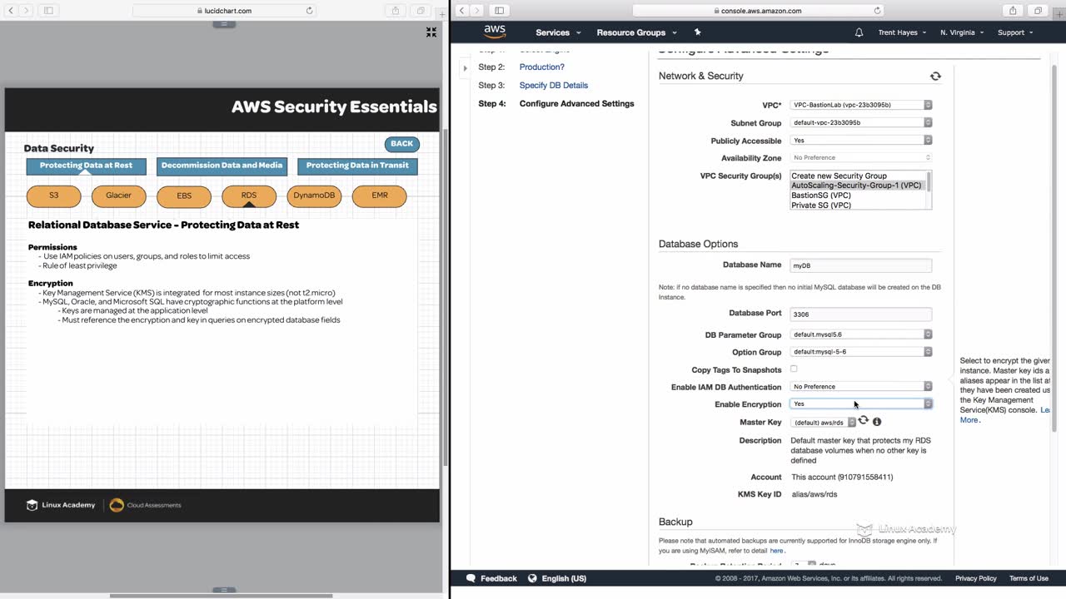Click the pin shortcut icon in the AWS navbar
This screenshot has width=1066, height=599.
697,32
